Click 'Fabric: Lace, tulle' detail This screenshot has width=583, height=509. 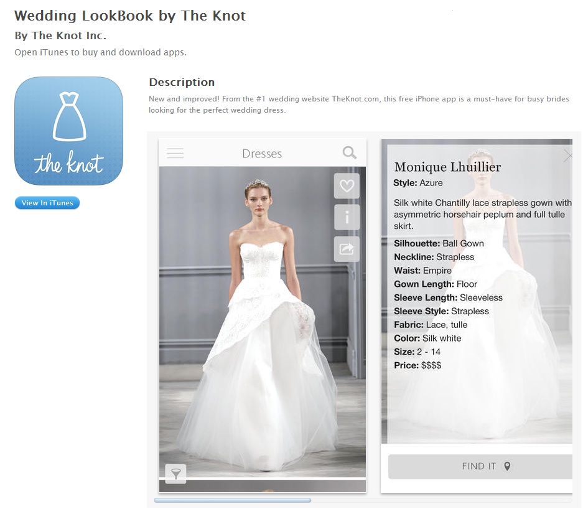(431, 325)
